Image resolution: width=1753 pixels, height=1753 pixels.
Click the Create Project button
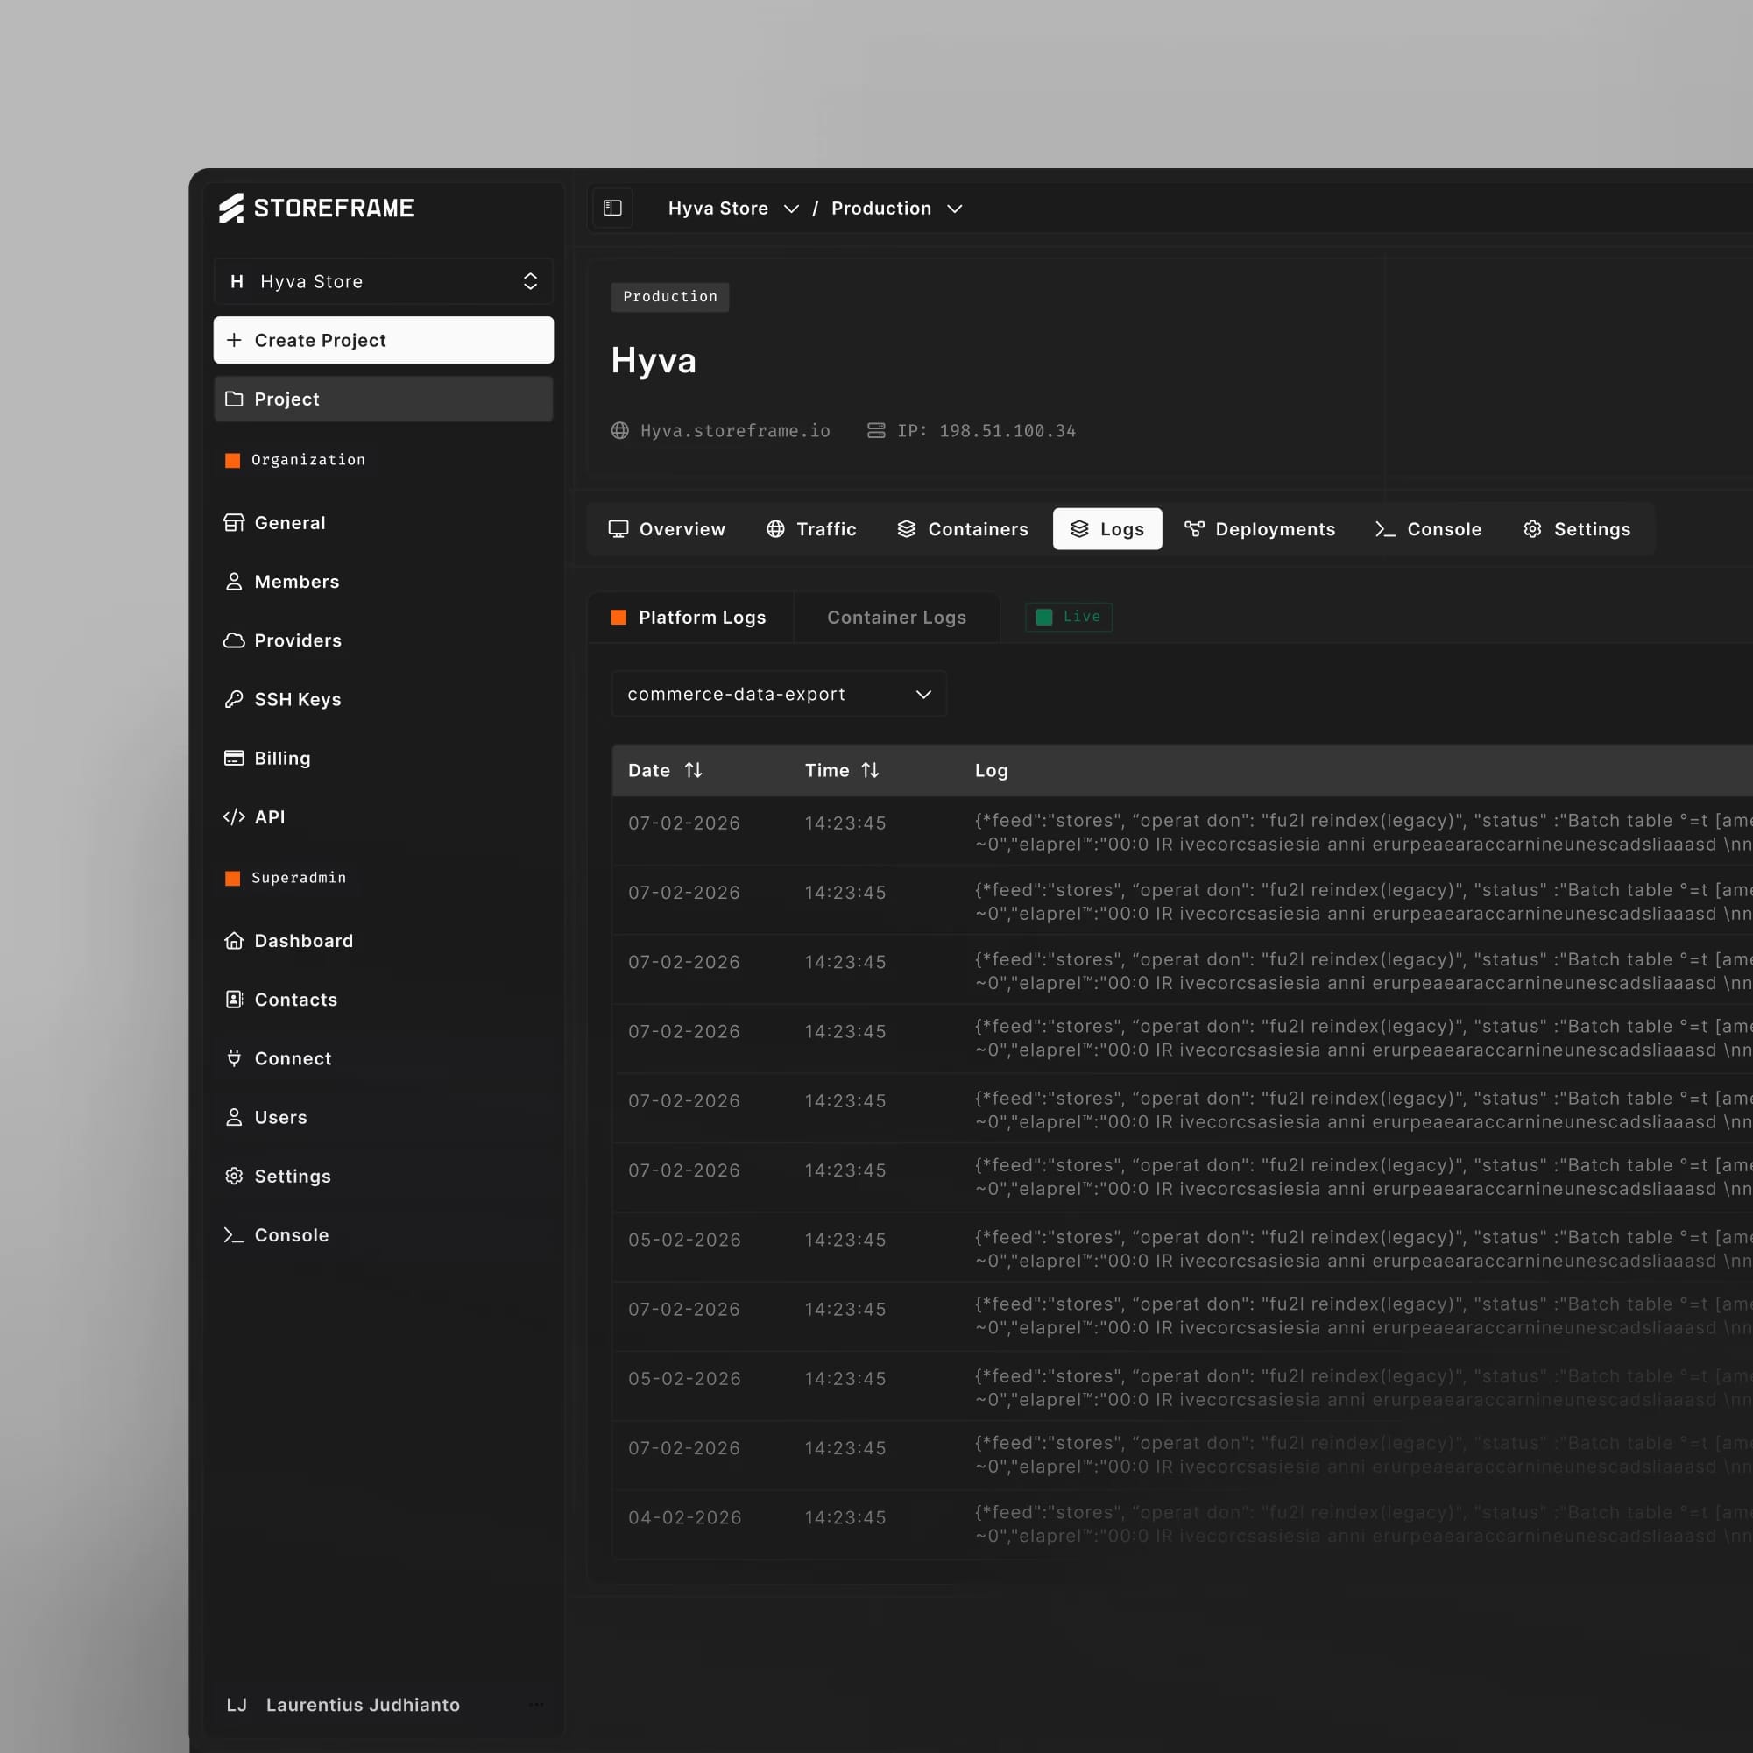coord(383,340)
